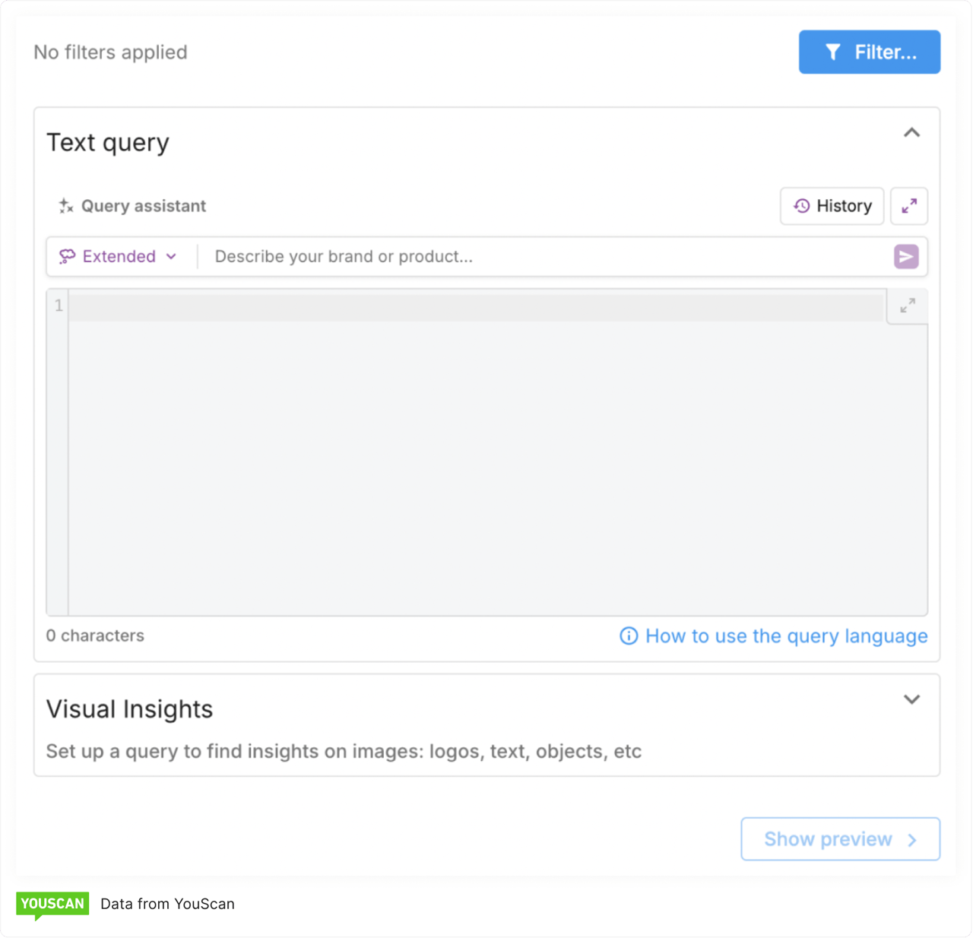Submit the brand description with the send arrow
The image size is (973, 938).
[905, 256]
